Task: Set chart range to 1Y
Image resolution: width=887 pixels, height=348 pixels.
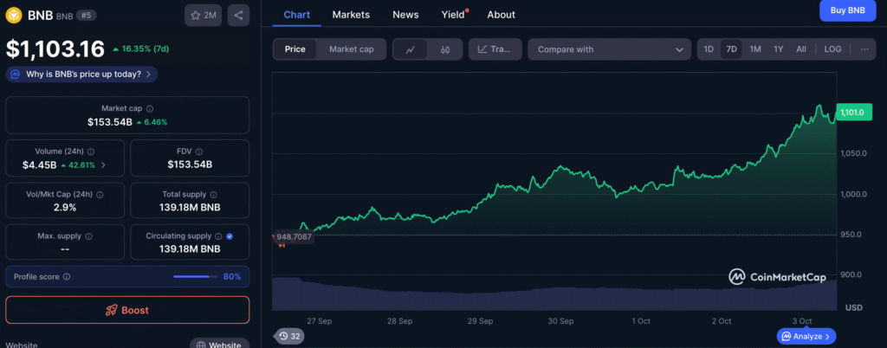Action: [779, 49]
